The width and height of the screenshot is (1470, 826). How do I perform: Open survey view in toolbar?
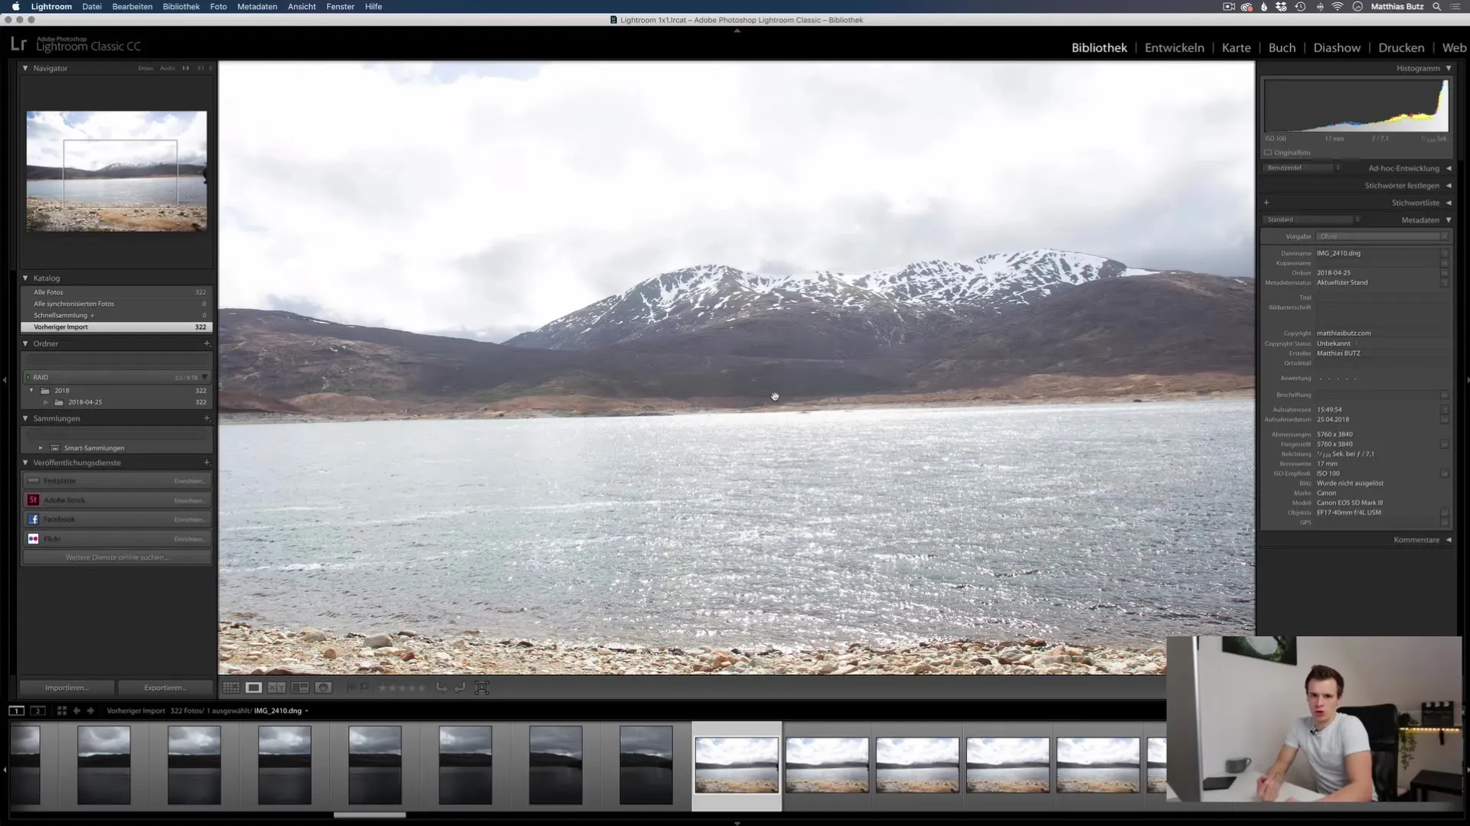[300, 688]
